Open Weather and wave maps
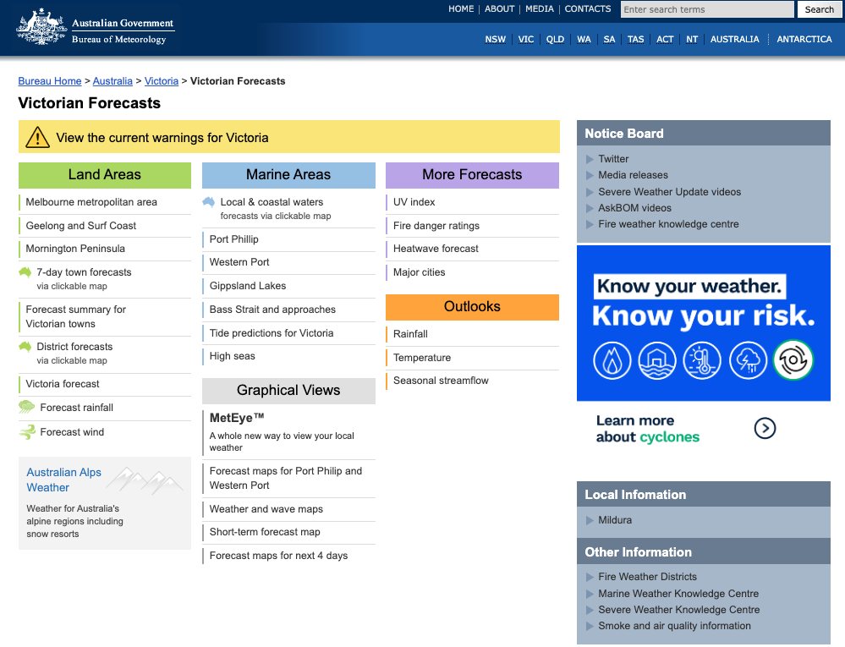Viewport: 845px width, 647px height. [266, 509]
